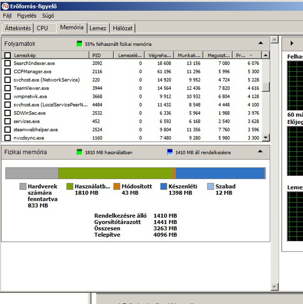This screenshot has width=303, height=304.
Task: Sort by the Megoszt... column header
Action: coord(218,55)
